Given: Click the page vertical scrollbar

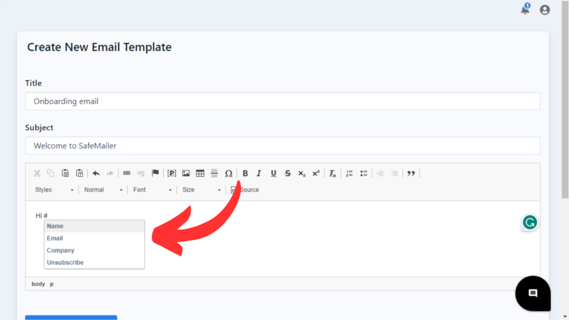Looking at the screenshot, I should (565, 99).
